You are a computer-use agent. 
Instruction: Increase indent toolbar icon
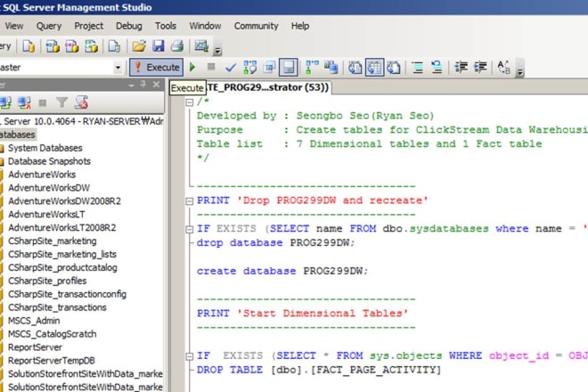(x=480, y=68)
